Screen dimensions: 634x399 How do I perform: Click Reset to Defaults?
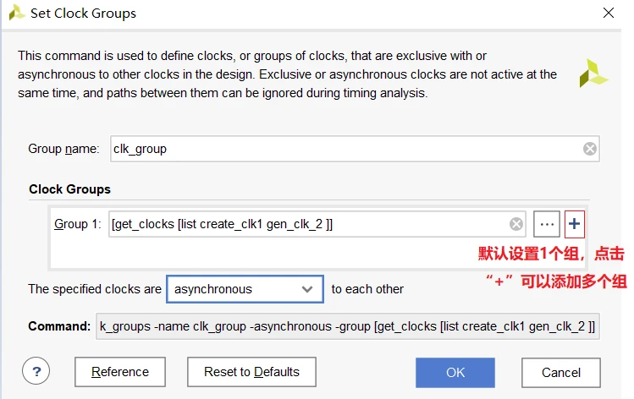click(251, 372)
